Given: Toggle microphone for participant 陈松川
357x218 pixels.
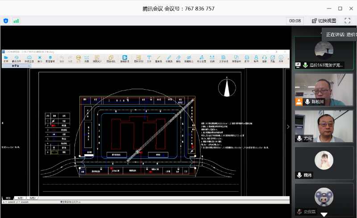Looking at the screenshot, I should (x=307, y=102).
